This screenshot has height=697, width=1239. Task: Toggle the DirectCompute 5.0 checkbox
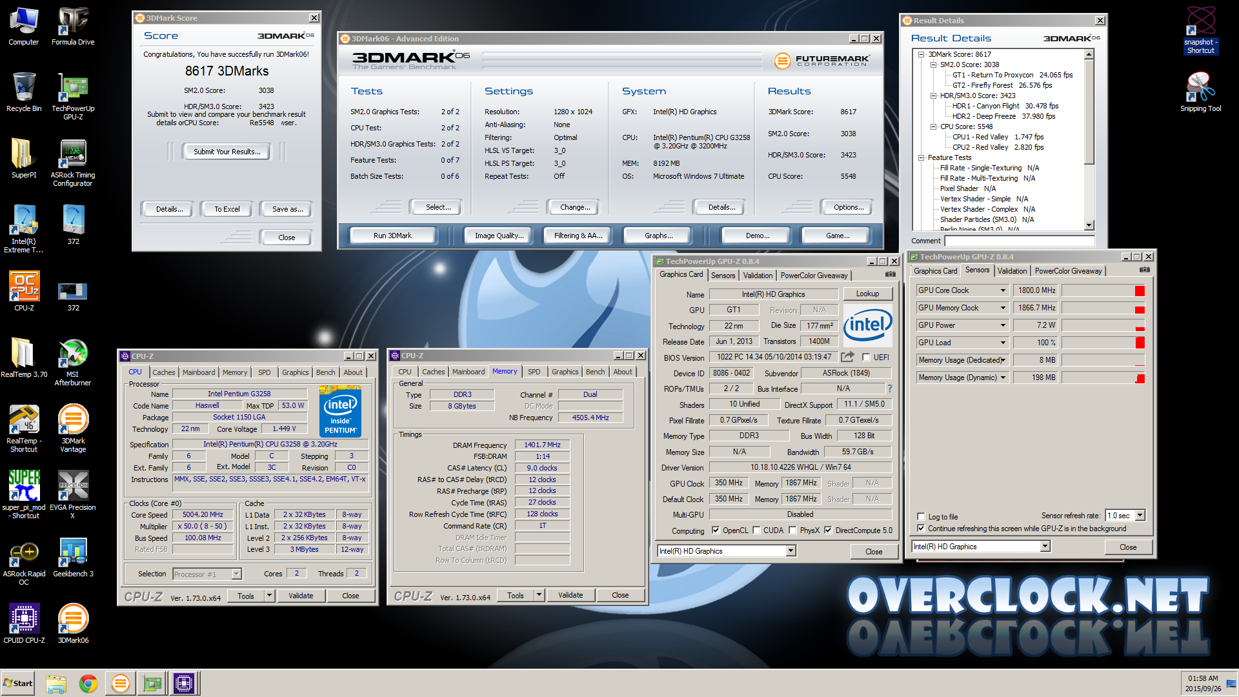(x=828, y=530)
